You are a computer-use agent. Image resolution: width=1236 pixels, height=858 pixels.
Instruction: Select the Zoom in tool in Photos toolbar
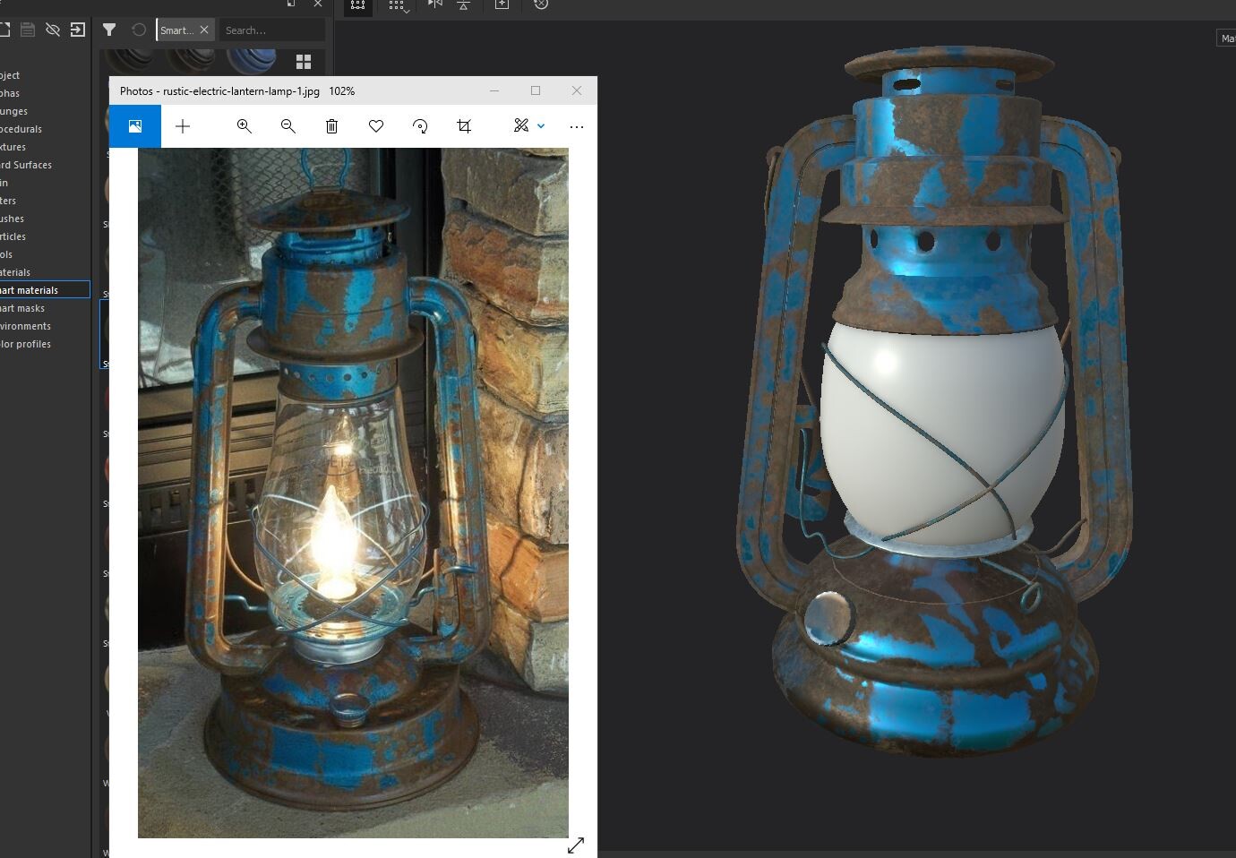[244, 125]
